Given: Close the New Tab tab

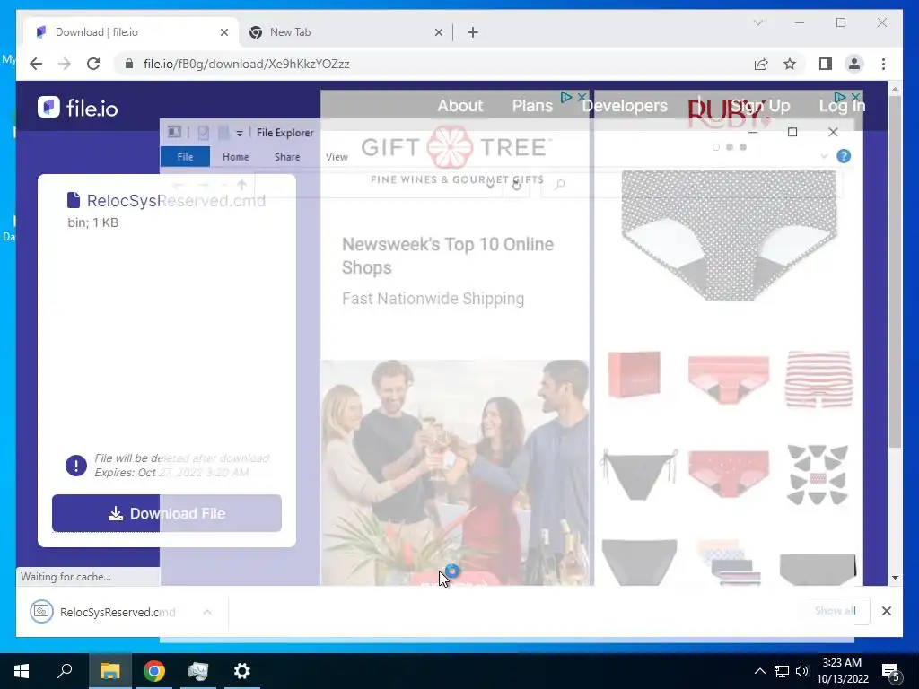Looking at the screenshot, I should (438, 32).
